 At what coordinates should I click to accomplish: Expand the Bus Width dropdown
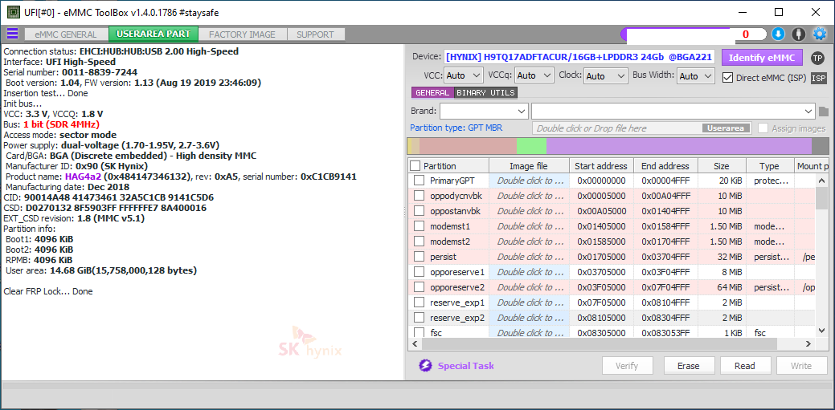(x=695, y=75)
